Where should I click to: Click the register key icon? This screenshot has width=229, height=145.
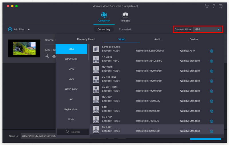pos(214,6)
